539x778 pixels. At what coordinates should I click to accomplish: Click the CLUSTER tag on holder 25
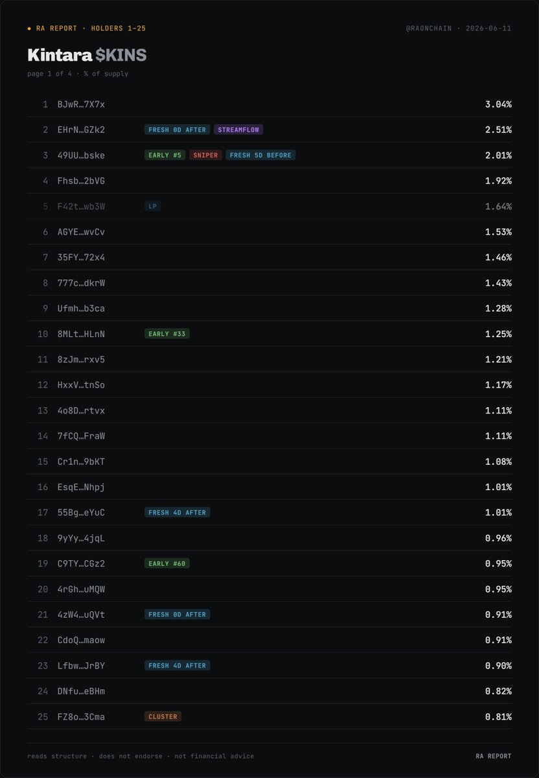pos(163,716)
